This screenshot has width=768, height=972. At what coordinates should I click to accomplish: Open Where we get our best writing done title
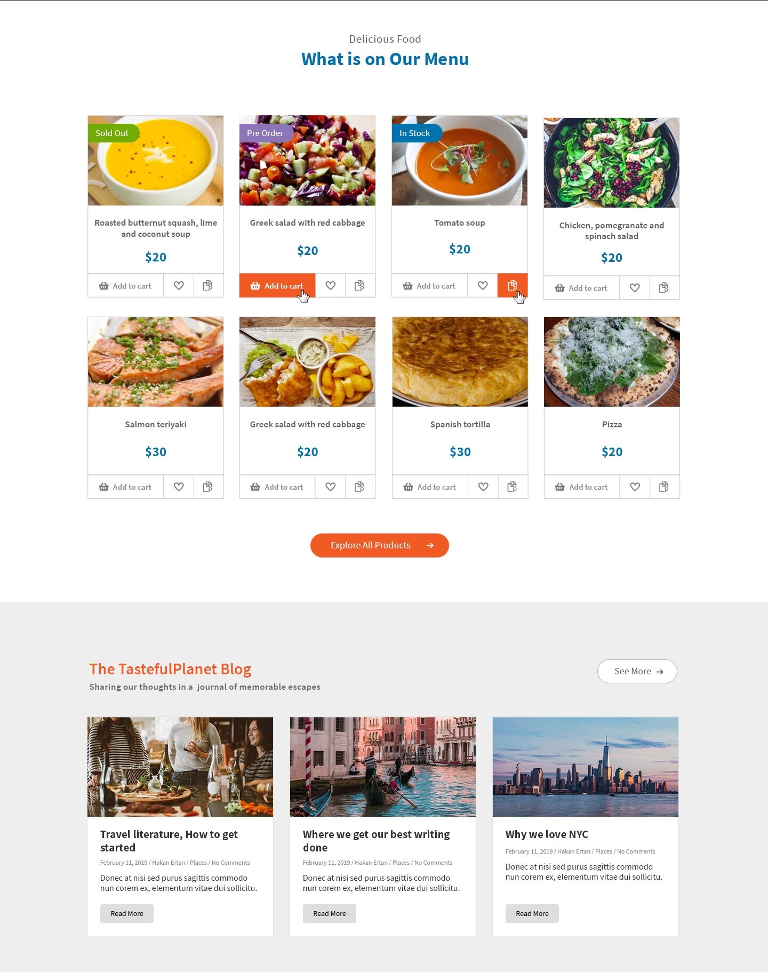[x=377, y=841]
